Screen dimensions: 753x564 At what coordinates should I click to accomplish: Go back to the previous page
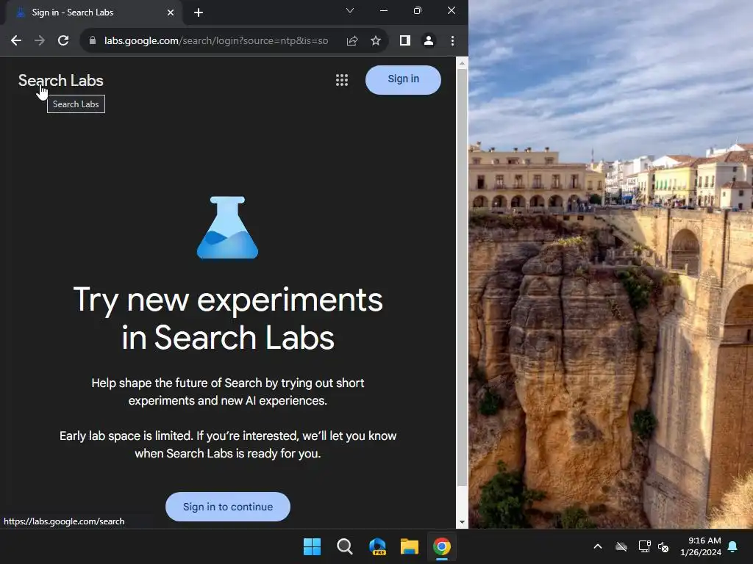[16, 41]
